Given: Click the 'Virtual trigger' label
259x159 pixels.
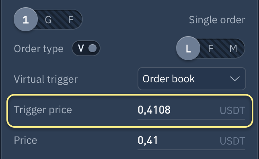Looking at the screenshot, I should point(46,79).
